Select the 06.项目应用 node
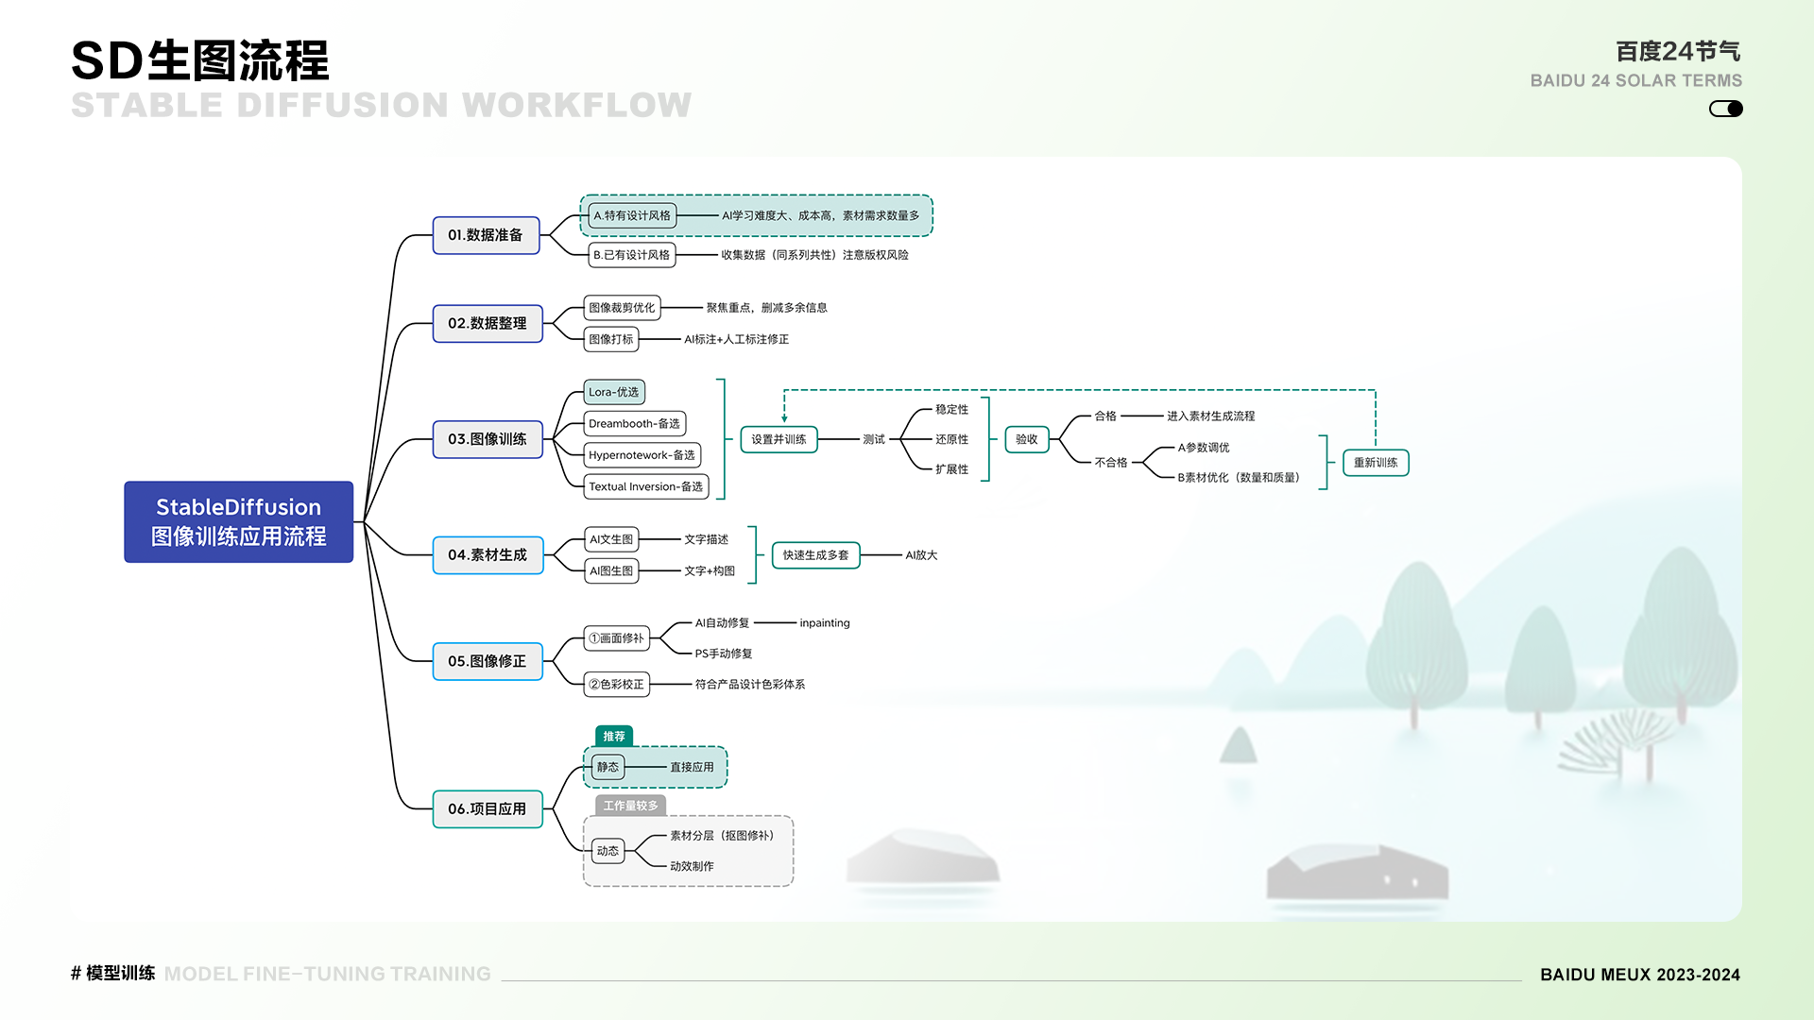 (x=488, y=809)
